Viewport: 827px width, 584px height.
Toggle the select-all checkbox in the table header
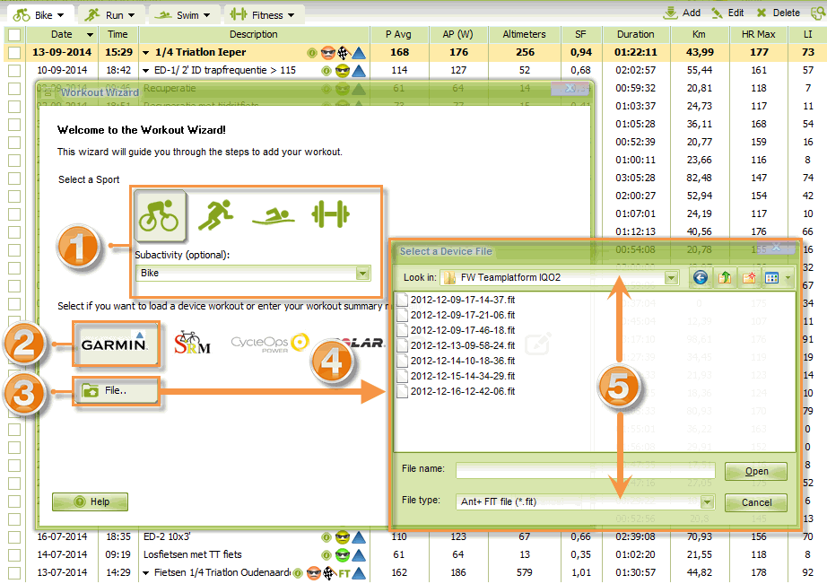pos(13,34)
